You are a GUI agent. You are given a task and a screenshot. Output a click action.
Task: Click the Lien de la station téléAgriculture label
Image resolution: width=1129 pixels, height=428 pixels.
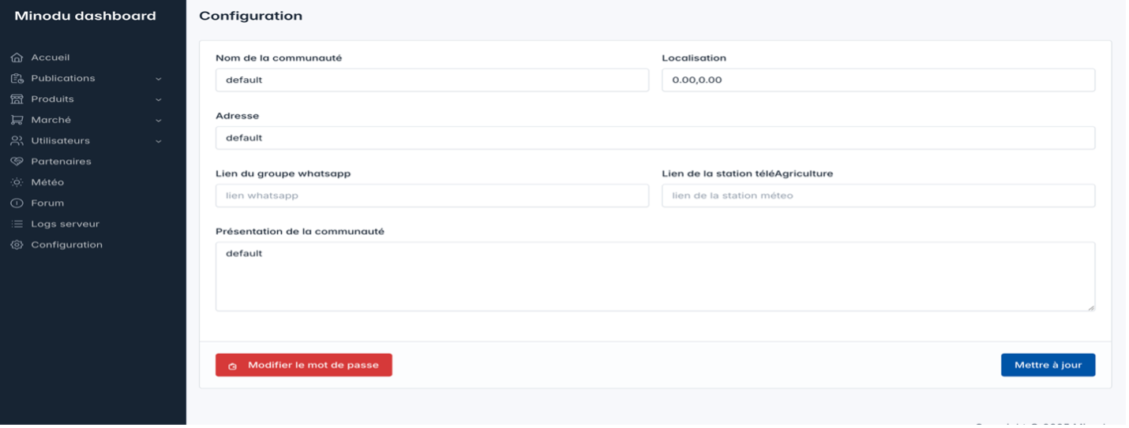point(747,173)
